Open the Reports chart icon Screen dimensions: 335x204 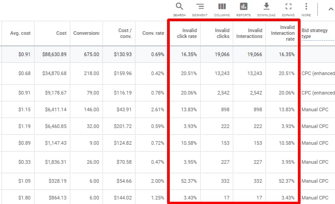click(244, 7)
